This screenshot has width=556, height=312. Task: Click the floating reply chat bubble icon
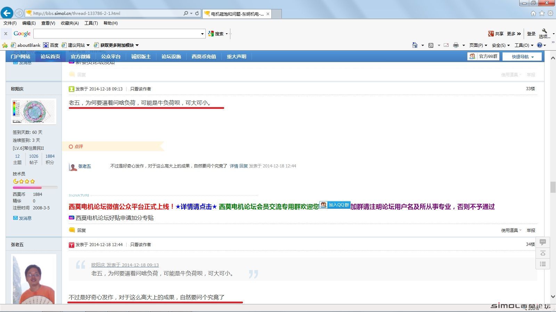point(543,242)
